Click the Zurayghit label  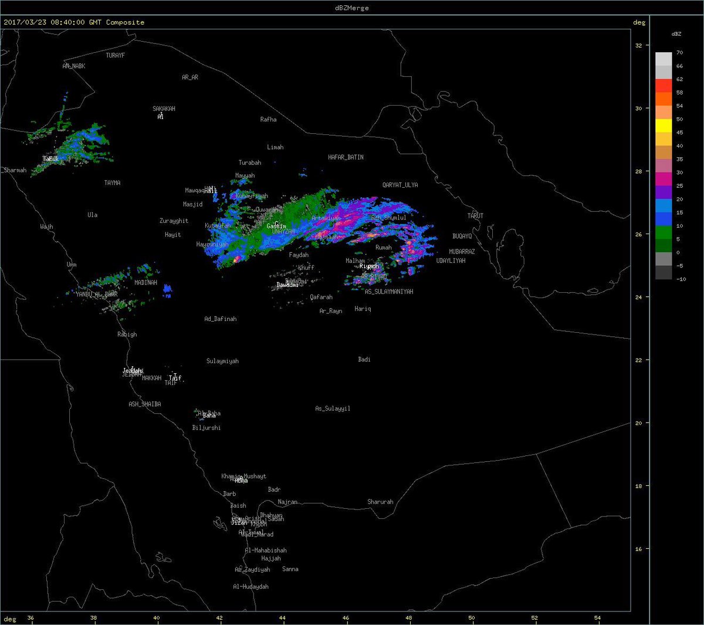[x=174, y=221]
